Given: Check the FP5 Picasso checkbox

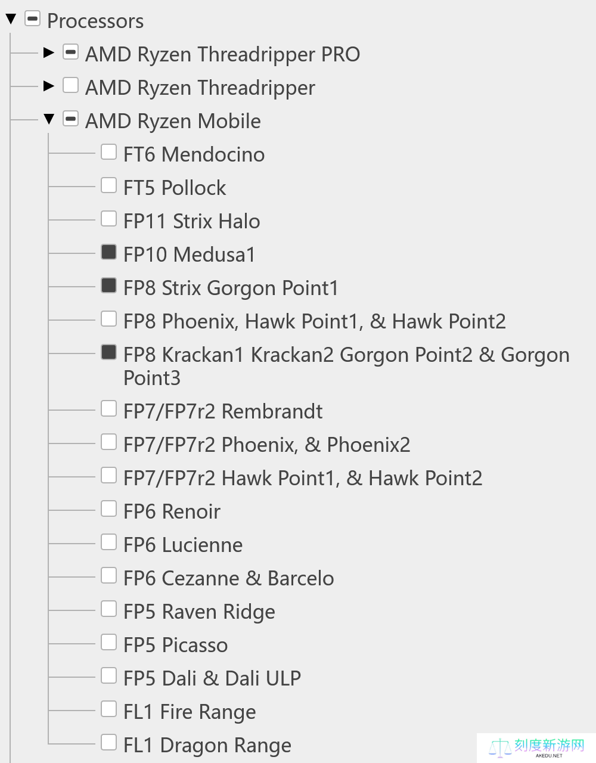Looking at the screenshot, I should [x=108, y=642].
